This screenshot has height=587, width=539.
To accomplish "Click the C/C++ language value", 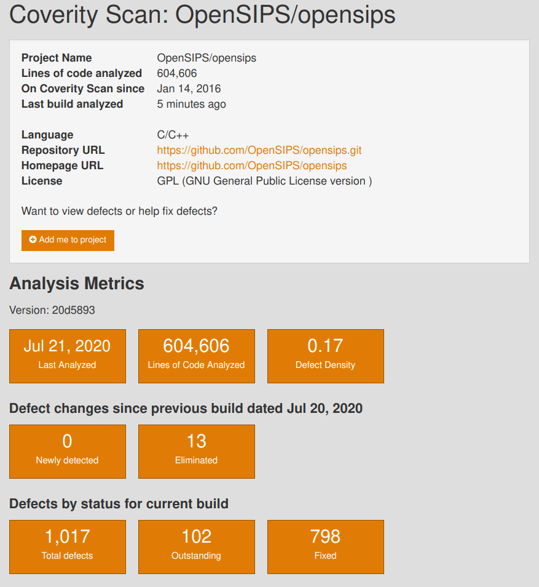I will pyautogui.click(x=173, y=135).
